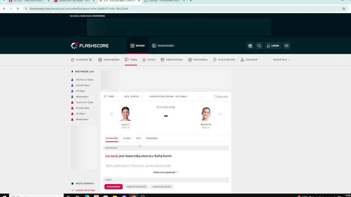Viewport: 351px width, 197px height.
Task: Select the HOKEJ sport
Action: 149,60
